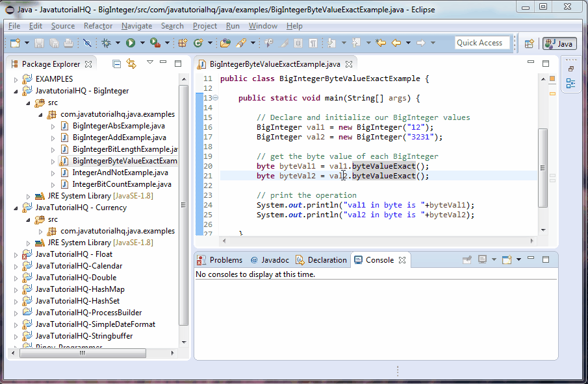
Task: Pin the Console view
Action: coord(467,259)
